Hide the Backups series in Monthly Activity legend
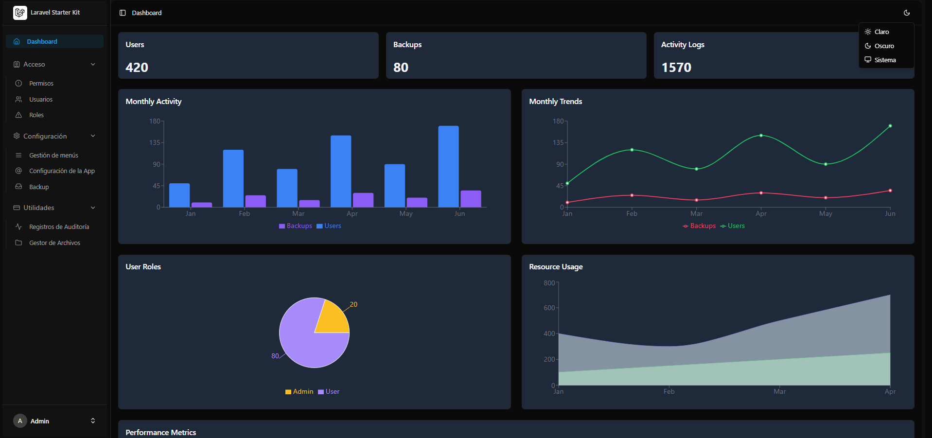Viewport: 932px width, 438px height. (295, 226)
